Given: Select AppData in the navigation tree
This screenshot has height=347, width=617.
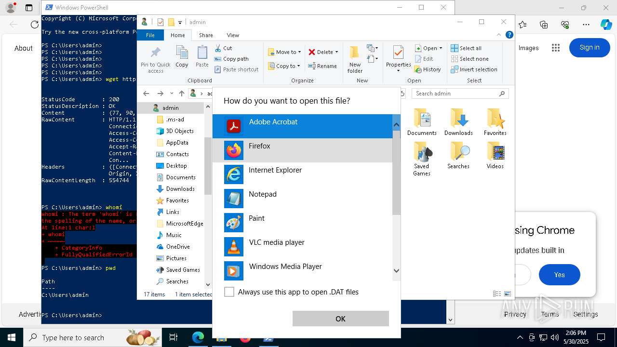Looking at the screenshot, I should 172,143.
